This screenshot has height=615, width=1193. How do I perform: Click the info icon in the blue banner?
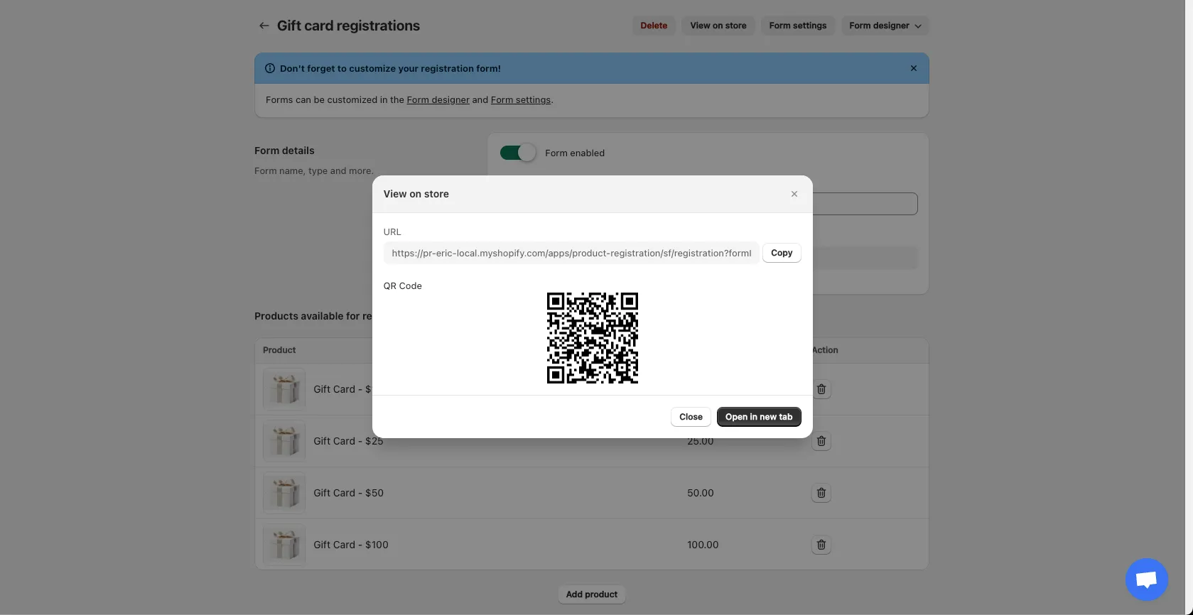click(x=270, y=69)
